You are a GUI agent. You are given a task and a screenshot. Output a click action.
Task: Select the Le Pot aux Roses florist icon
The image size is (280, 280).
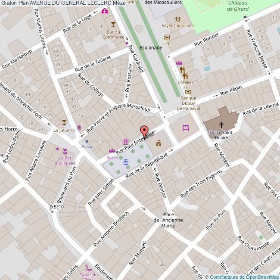[x=65, y=150]
